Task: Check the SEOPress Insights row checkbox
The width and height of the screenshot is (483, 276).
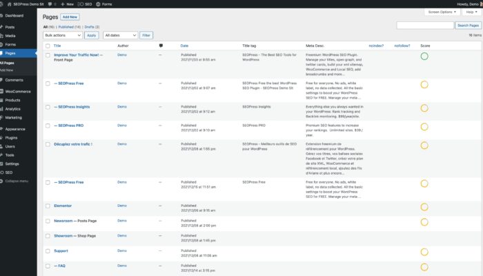Action: (x=48, y=107)
